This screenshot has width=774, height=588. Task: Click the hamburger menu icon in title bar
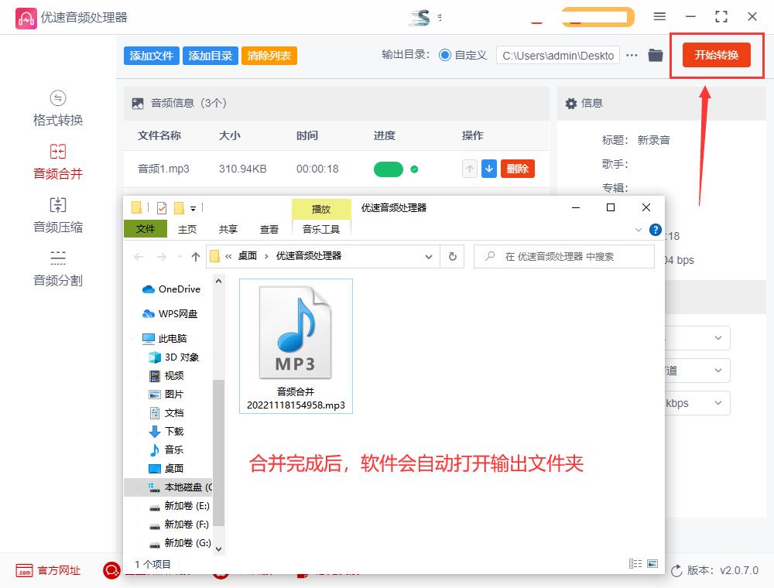click(660, 15)
